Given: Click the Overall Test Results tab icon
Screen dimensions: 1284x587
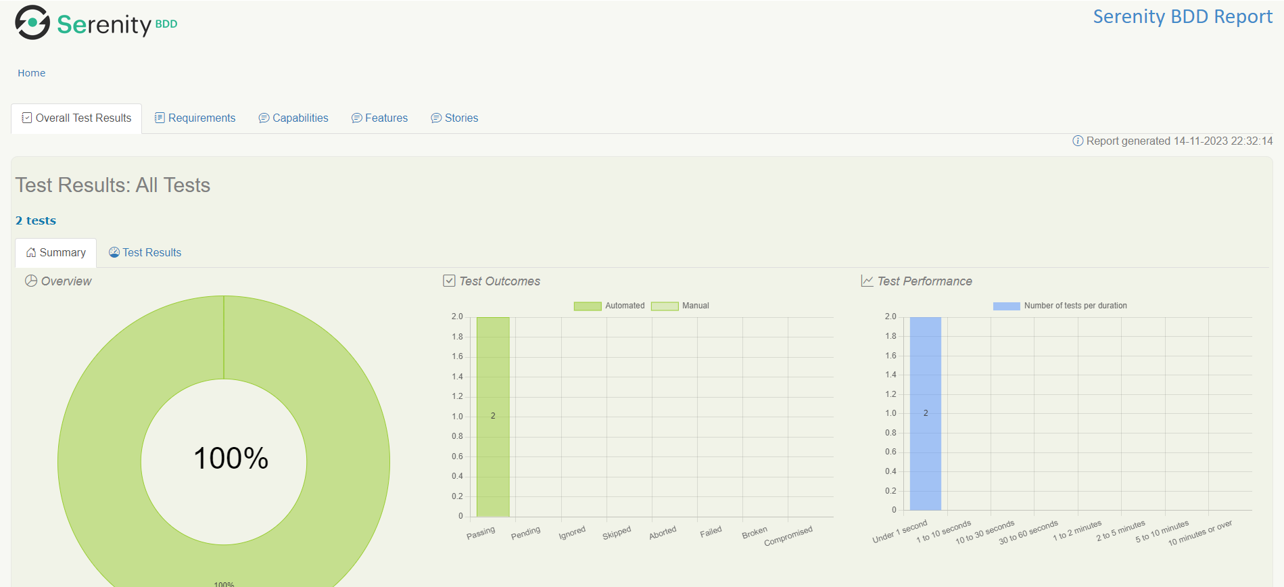Looking at the screenshot, I should click(27, 118).
